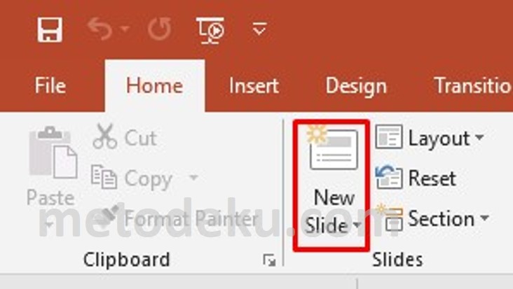
Task: Click the Save floppy disk icon
Action: click(50, 30)
